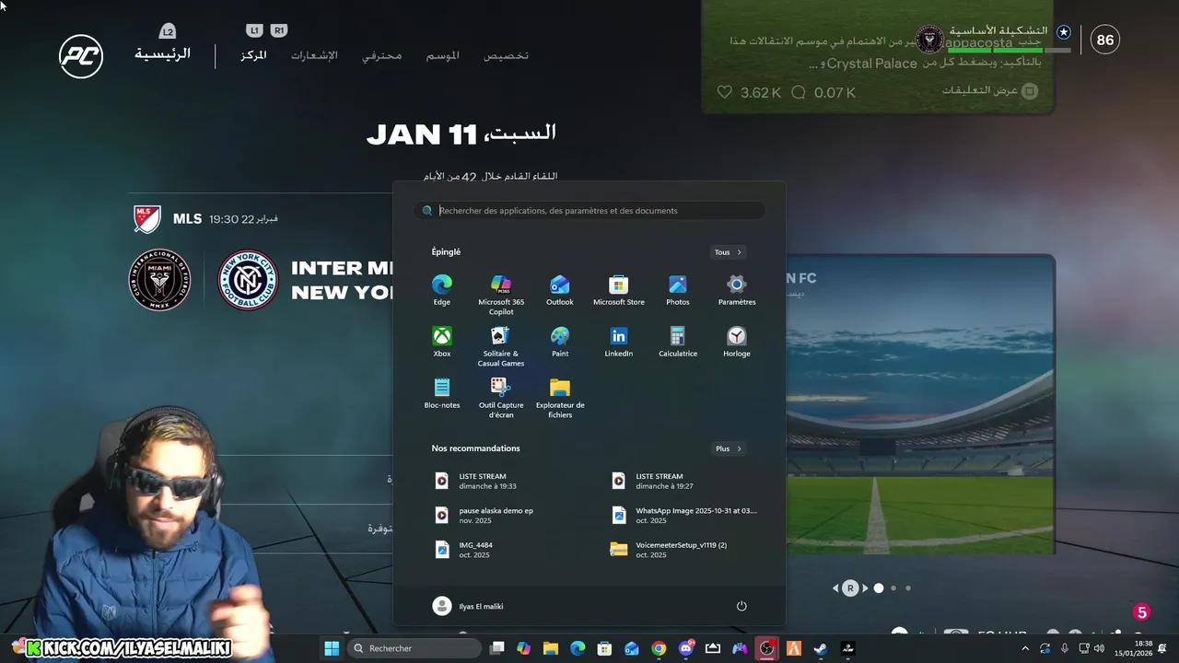Click the 86 rating badge

tap(1105, 40)
